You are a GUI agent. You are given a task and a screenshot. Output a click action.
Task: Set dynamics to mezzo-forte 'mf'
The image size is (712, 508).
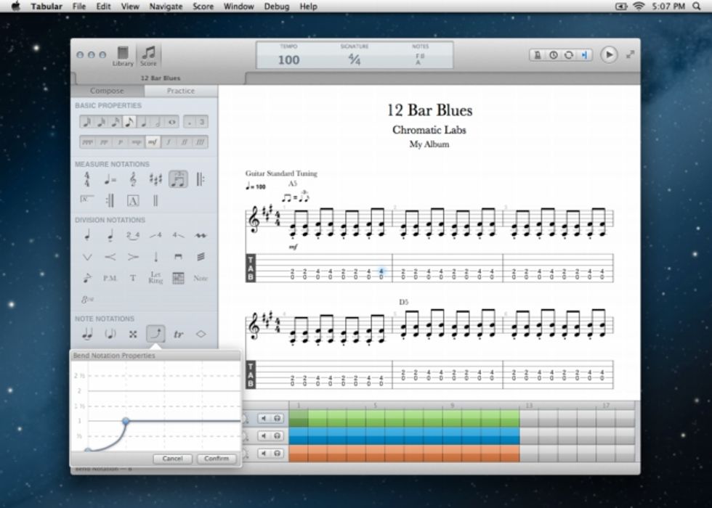(x=152, y=142)
